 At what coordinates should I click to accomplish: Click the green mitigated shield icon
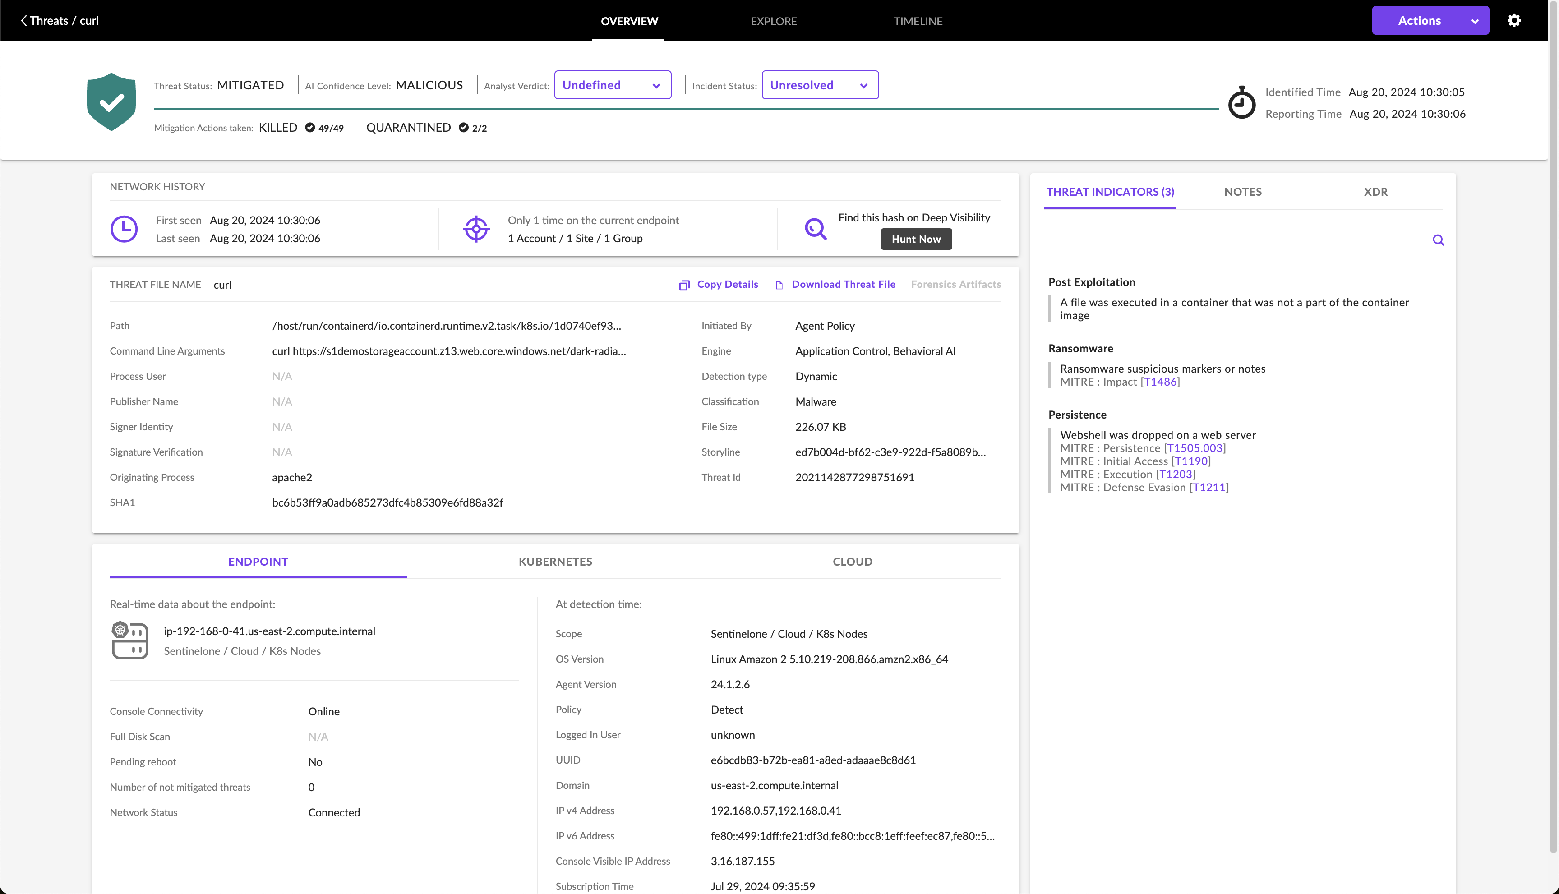111,102
